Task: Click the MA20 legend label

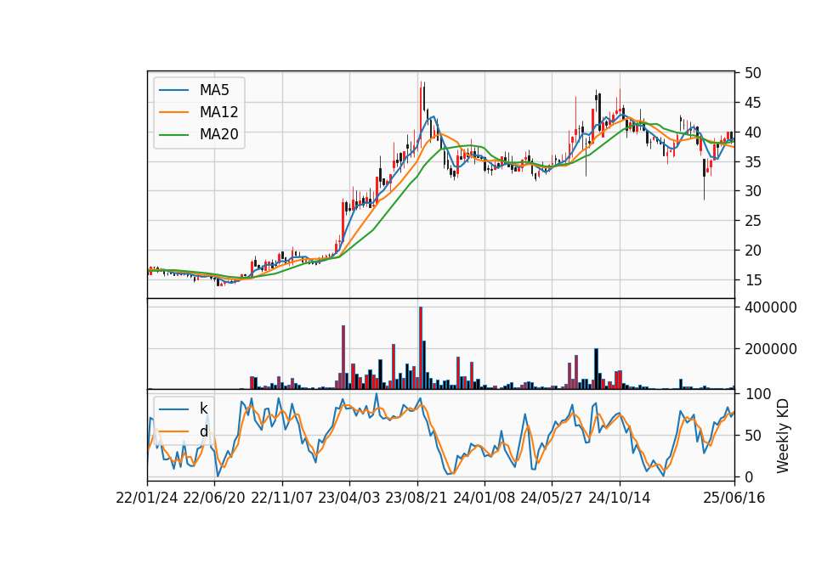Action: (x=218, y=134)
